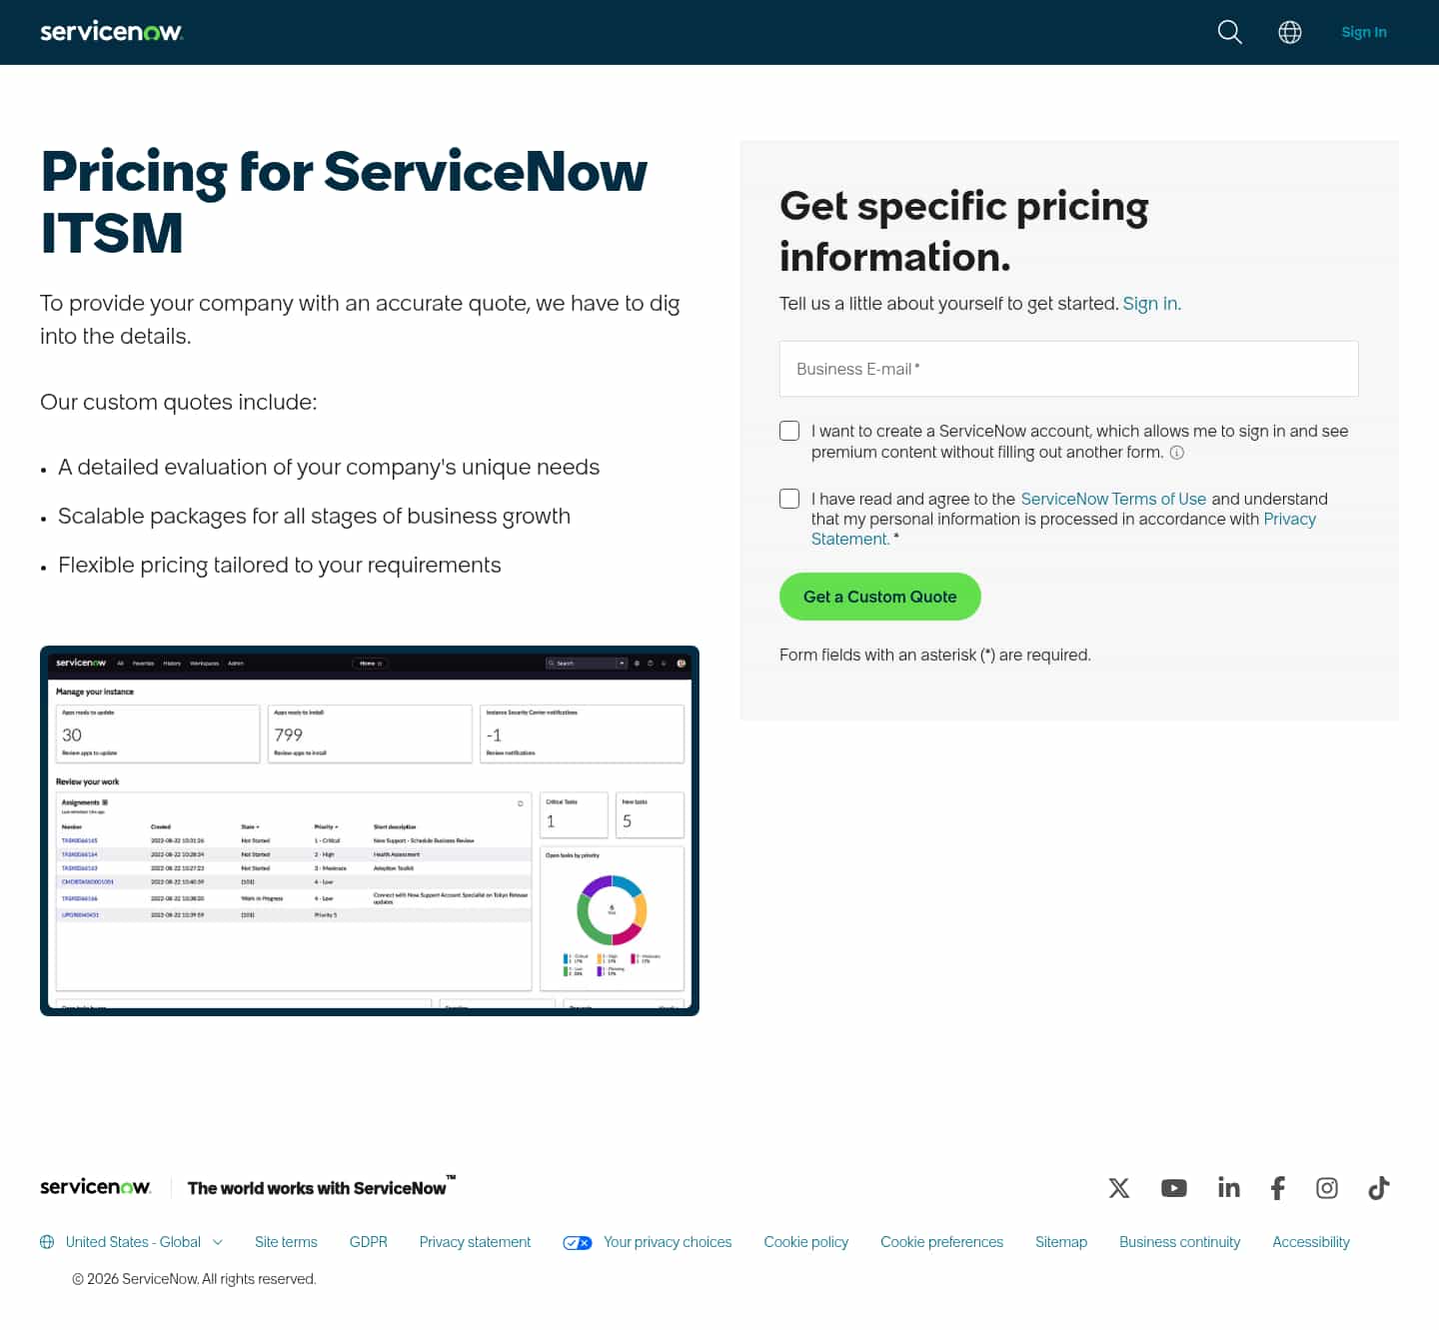Click the privacy choices toggle icon in footer
Image resolution: width=1439 pixels, height=1330 pixels.
point(578,1243)
